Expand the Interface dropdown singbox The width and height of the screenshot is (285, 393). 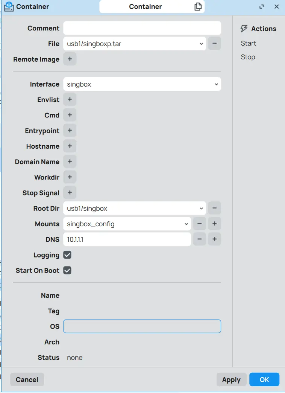coord(142,84)
